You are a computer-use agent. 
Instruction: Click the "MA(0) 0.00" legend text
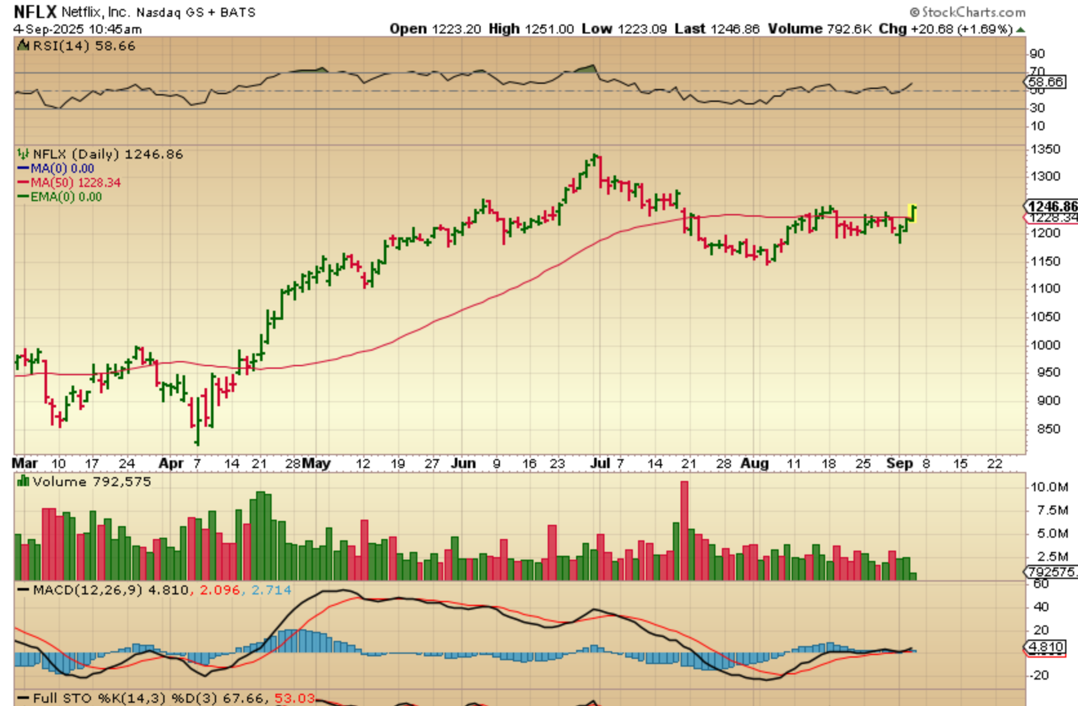(x=63, y=169)
